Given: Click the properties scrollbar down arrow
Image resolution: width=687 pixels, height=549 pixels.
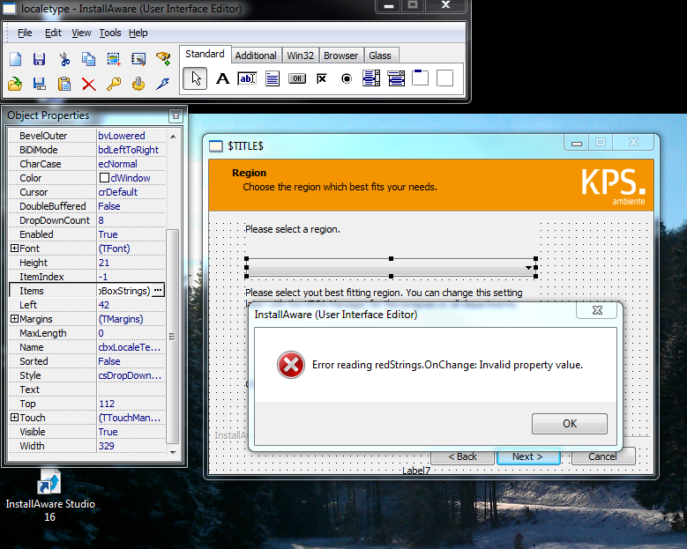Looking at the screenshot, I should (173, 453).
